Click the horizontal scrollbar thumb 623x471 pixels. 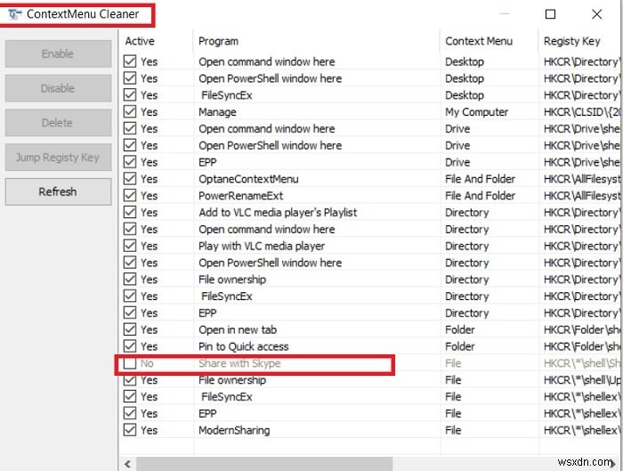pyautogui.click(x=264, y=464)
